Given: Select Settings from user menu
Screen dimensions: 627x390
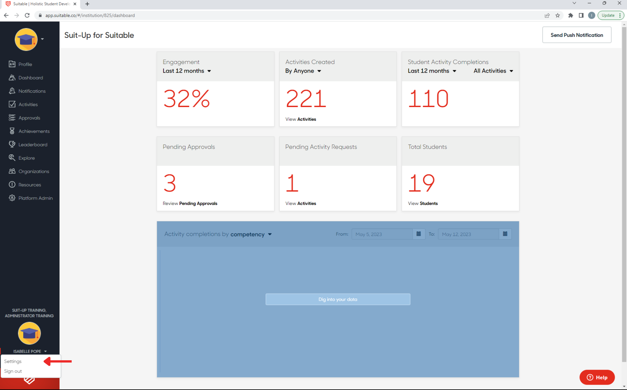Looking at the screenshot, I should [13, 361].
